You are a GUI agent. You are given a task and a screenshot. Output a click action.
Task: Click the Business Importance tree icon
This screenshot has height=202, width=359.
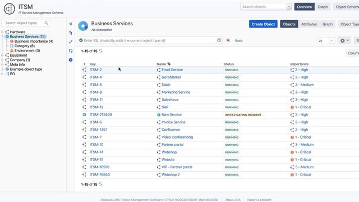point(12,41)
